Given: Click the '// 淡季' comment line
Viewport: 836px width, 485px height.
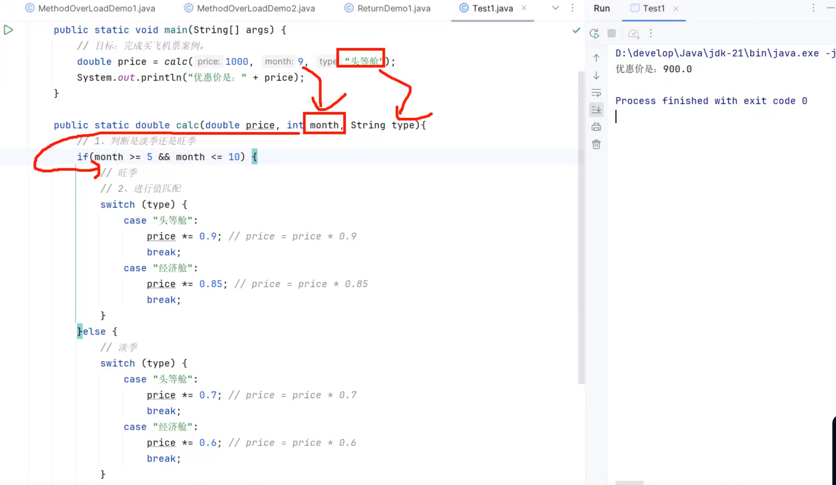Looking at the screenshot, I should [x=119, y=348].
